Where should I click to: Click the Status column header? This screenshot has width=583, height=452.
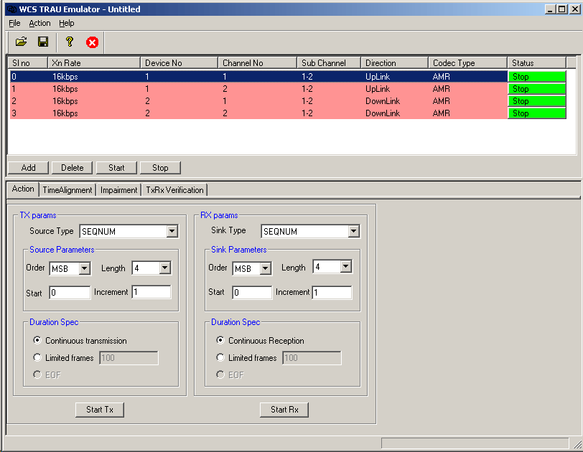(537, 62)
